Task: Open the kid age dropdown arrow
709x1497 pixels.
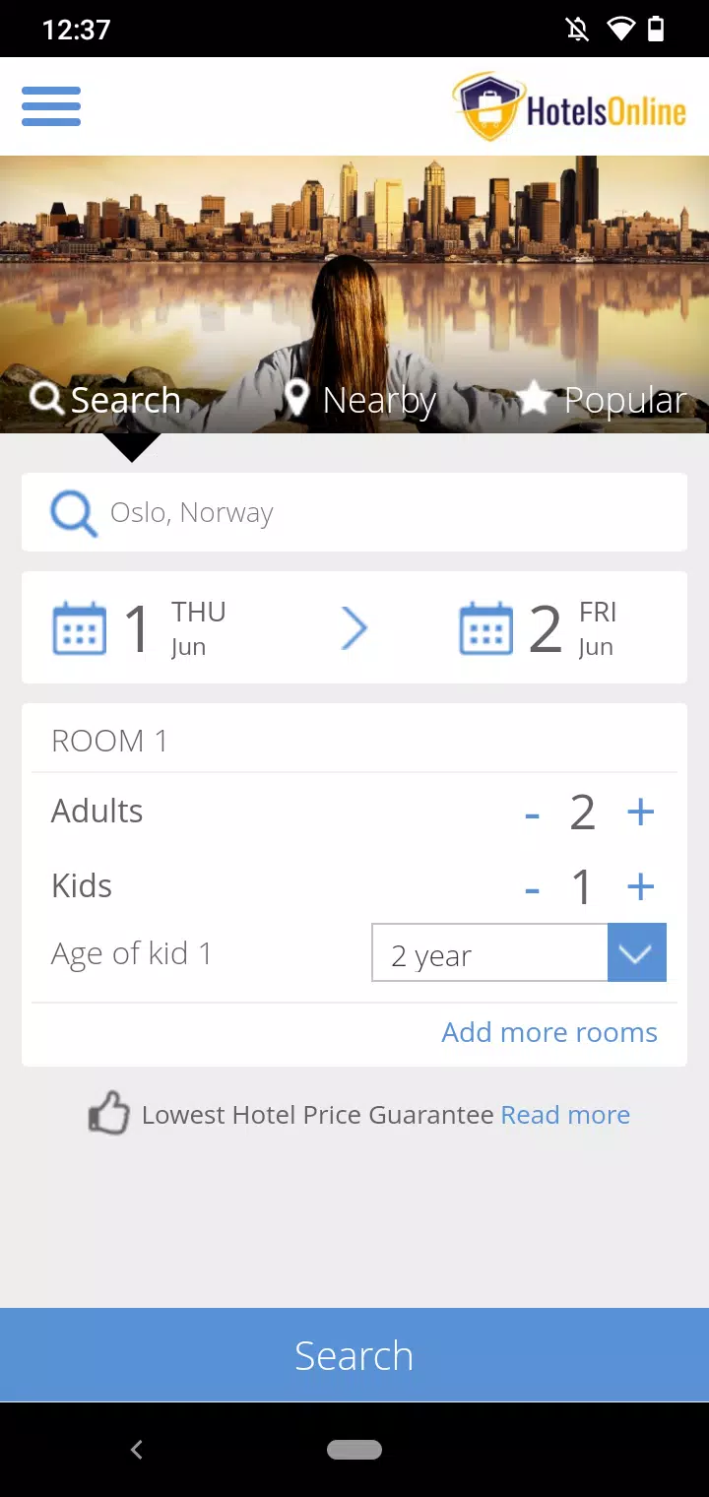Action: click(637, 952)
